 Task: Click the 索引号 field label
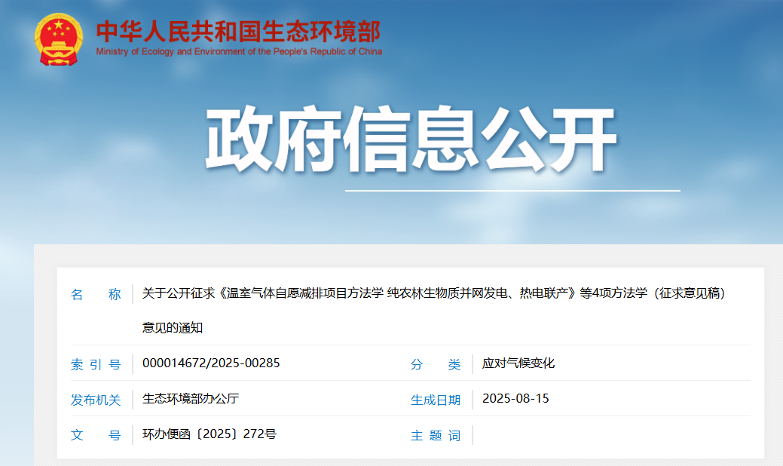(x=97, y=363)
